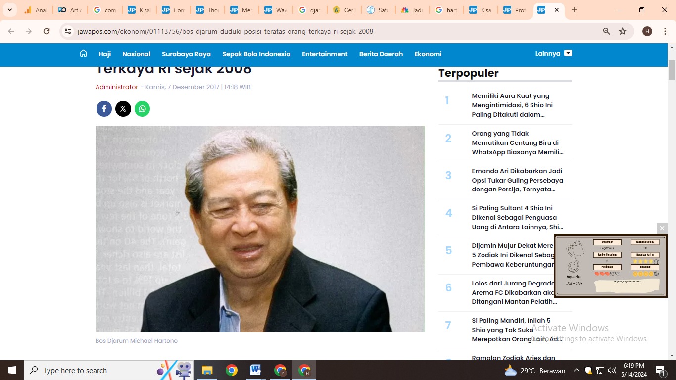Bookmark this page with the star icon
The image size is (676, 380).
pos(623,31)
